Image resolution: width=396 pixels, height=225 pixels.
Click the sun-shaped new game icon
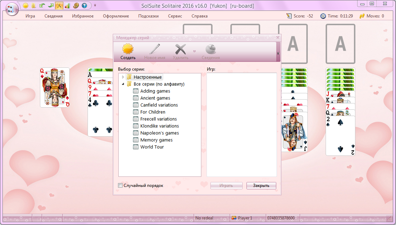(x=26, y=5)
